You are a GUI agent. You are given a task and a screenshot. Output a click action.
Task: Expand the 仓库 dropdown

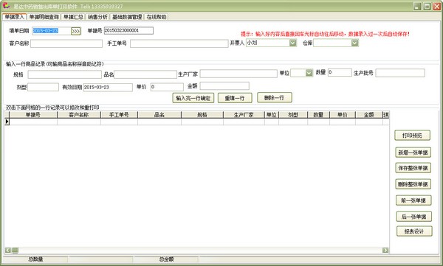pos(354,43)
